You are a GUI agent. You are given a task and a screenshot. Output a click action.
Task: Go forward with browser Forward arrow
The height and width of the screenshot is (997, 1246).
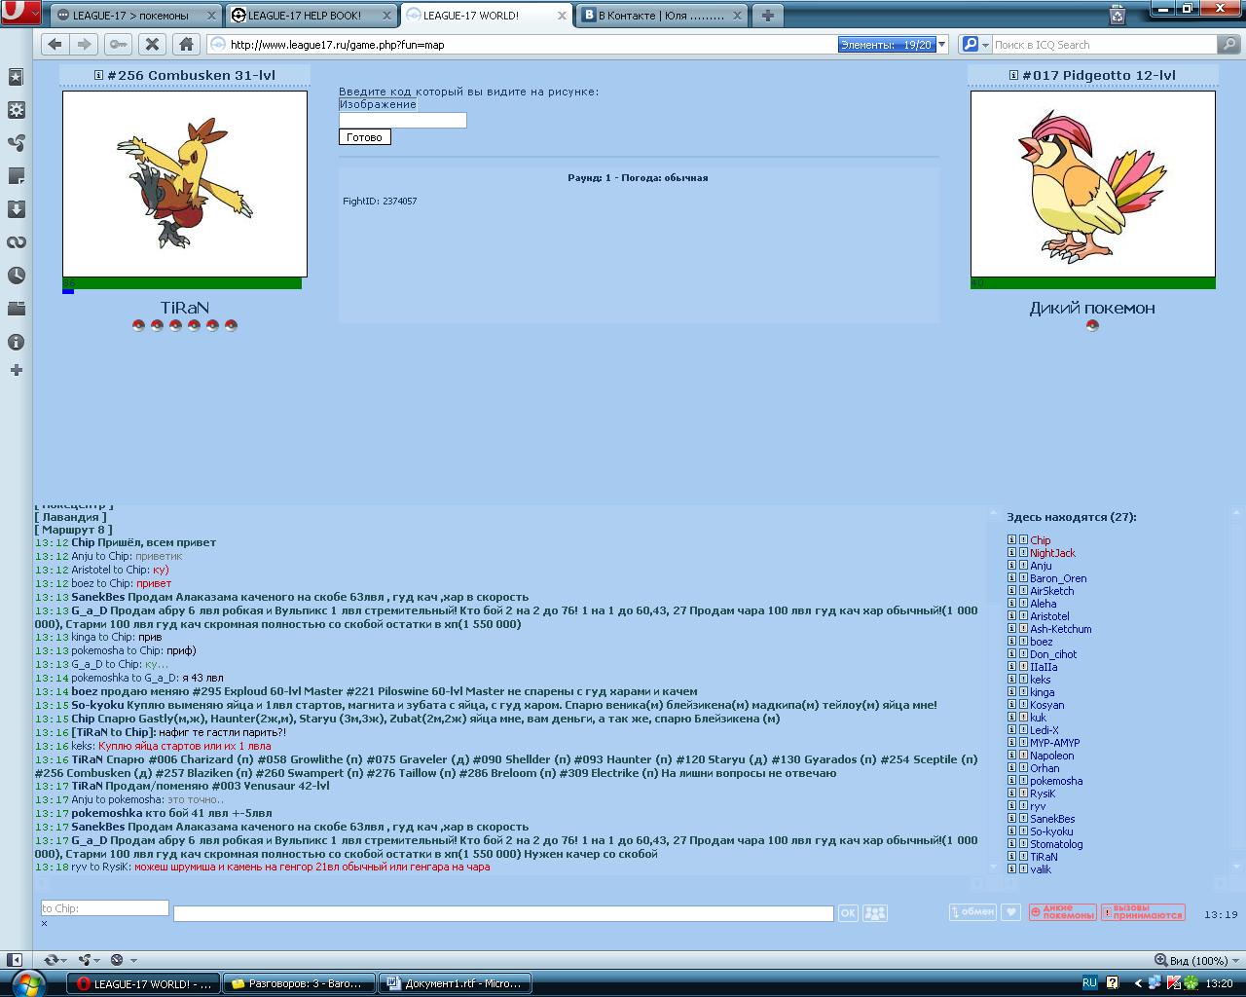85,44
